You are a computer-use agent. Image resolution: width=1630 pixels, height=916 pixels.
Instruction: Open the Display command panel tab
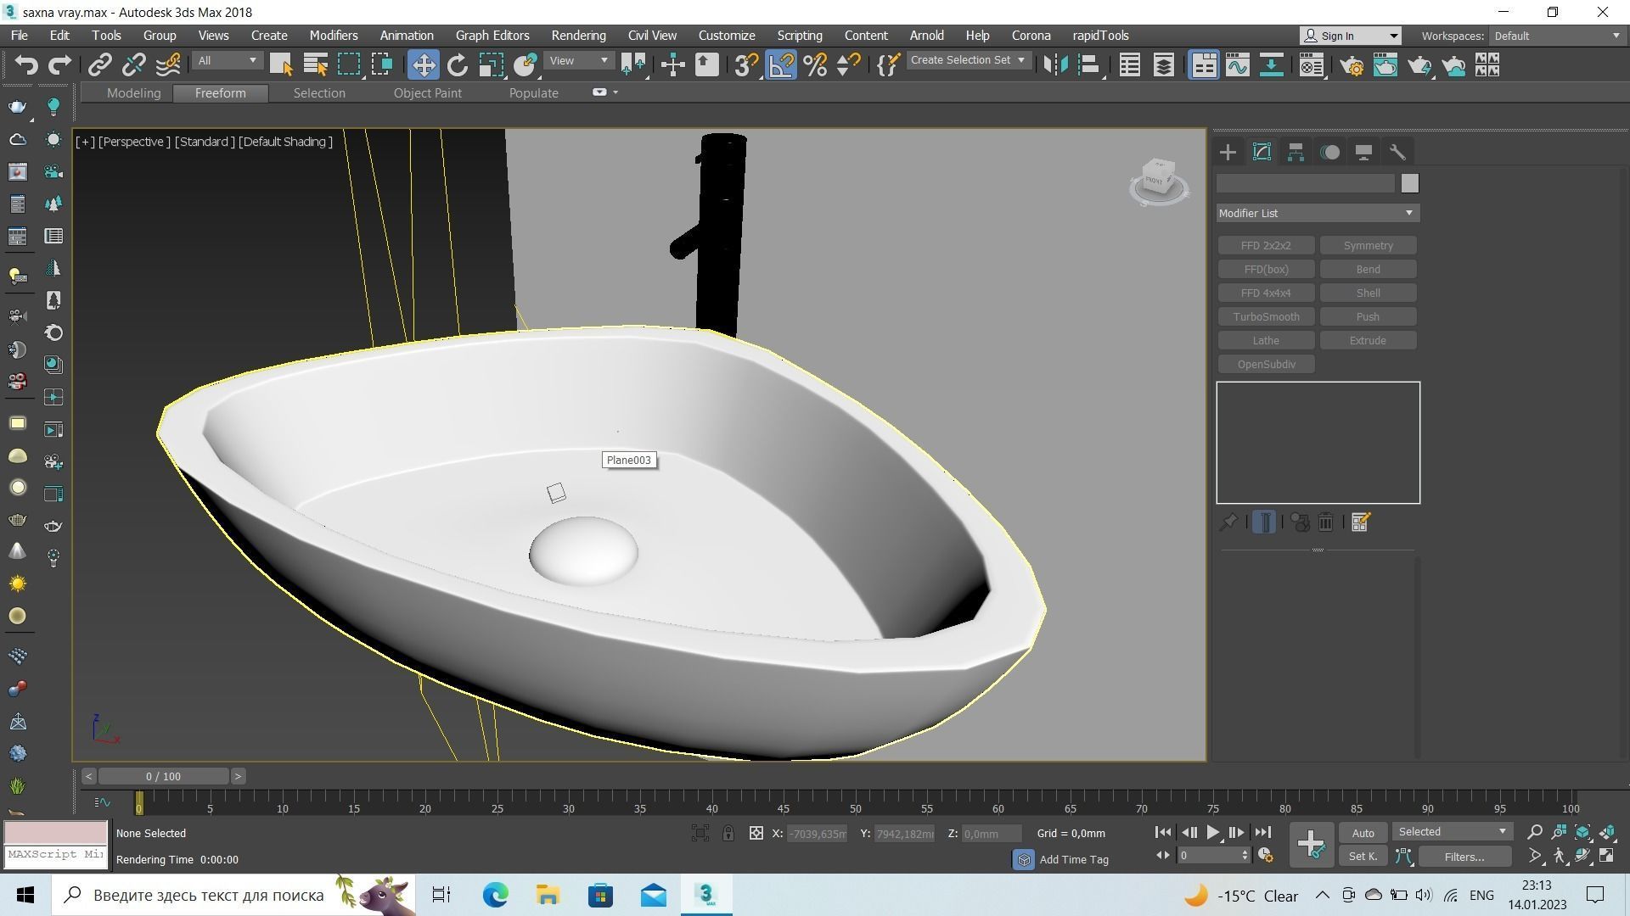[1363, 153]
